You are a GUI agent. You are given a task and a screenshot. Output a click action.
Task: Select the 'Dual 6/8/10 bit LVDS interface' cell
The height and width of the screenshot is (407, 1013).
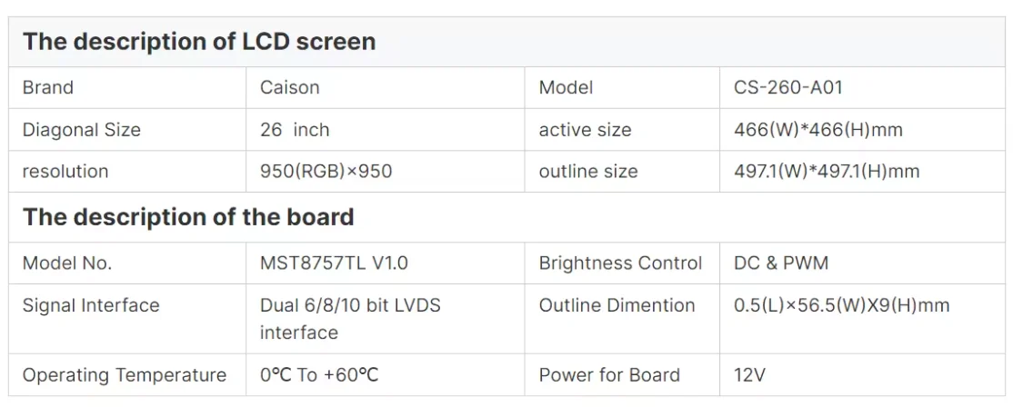click(350, 319)
